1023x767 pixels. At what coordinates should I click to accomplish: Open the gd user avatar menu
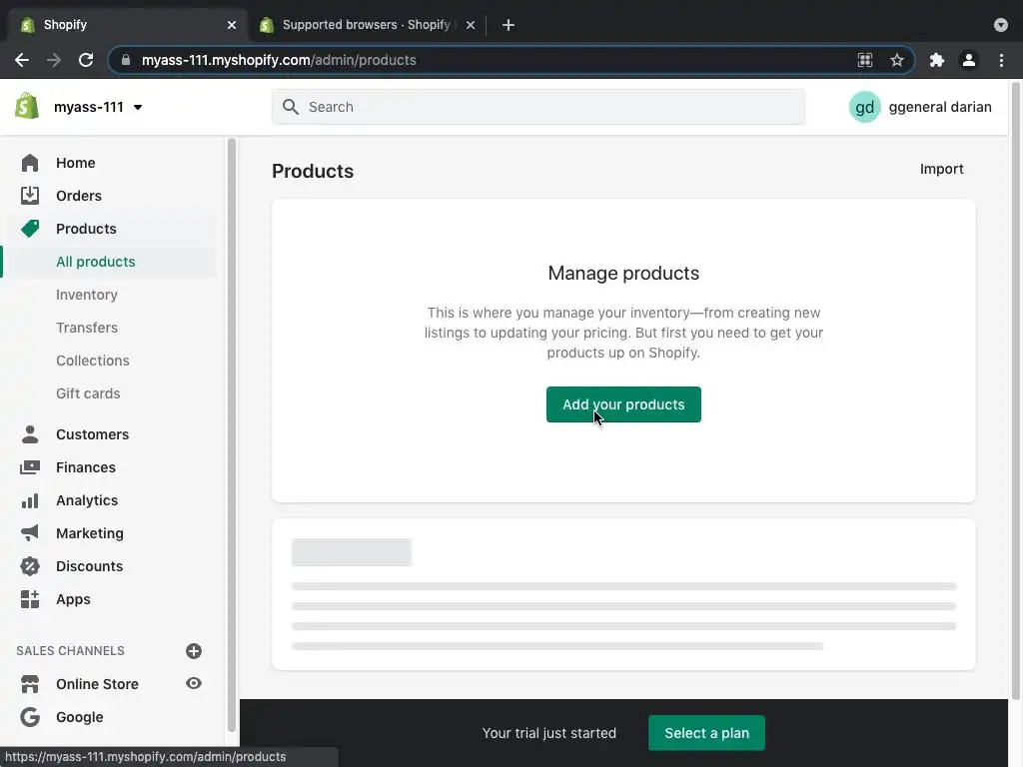pos(864,107)
